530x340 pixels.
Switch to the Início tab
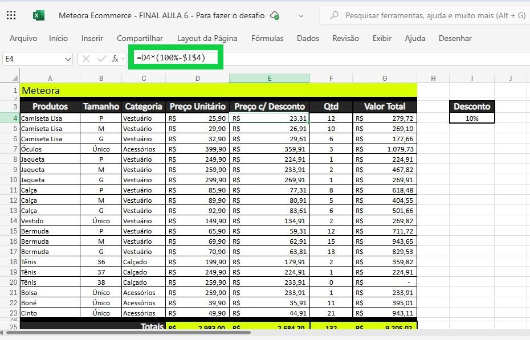(59, 39)
